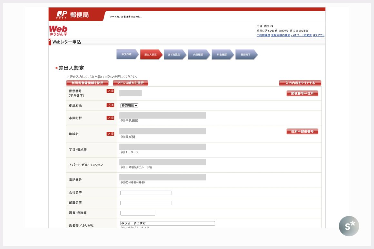
Task: Click the S* floating badge icon
Action: pyautogui.click(x=349, y=226)
